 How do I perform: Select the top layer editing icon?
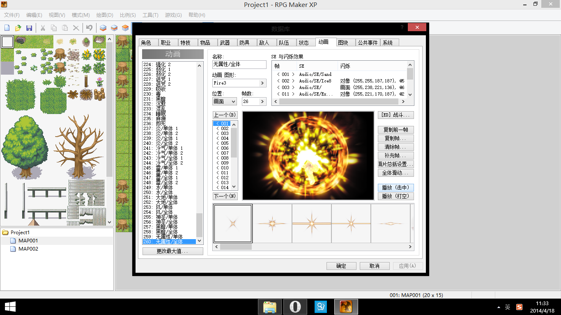[125, 28]
